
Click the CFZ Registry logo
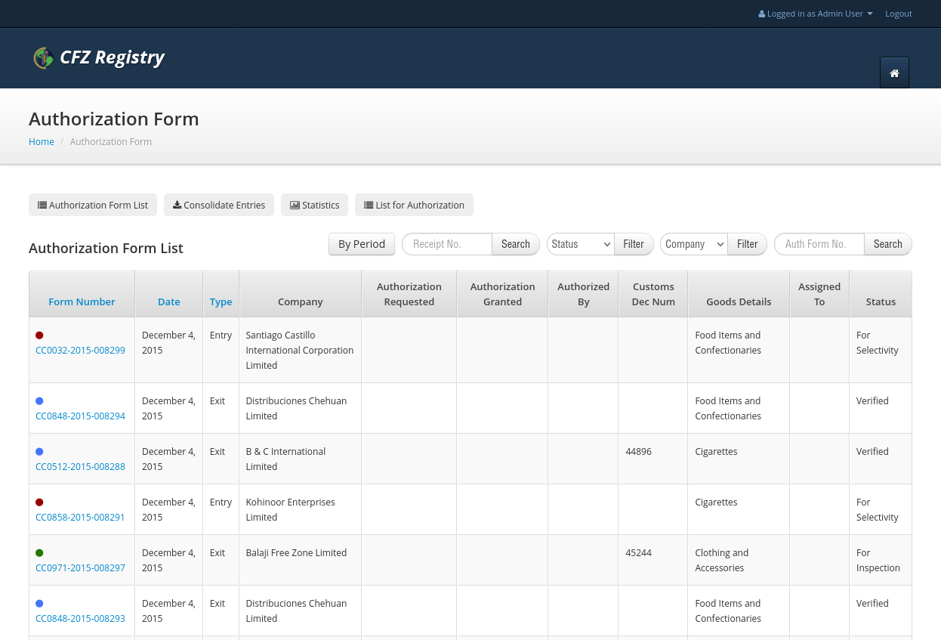pyautogui.click(x=99, y=57)
